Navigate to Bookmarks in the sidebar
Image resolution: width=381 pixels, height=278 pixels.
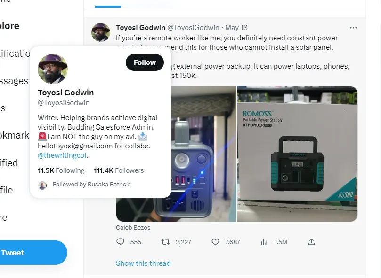(x=12, y=136)
